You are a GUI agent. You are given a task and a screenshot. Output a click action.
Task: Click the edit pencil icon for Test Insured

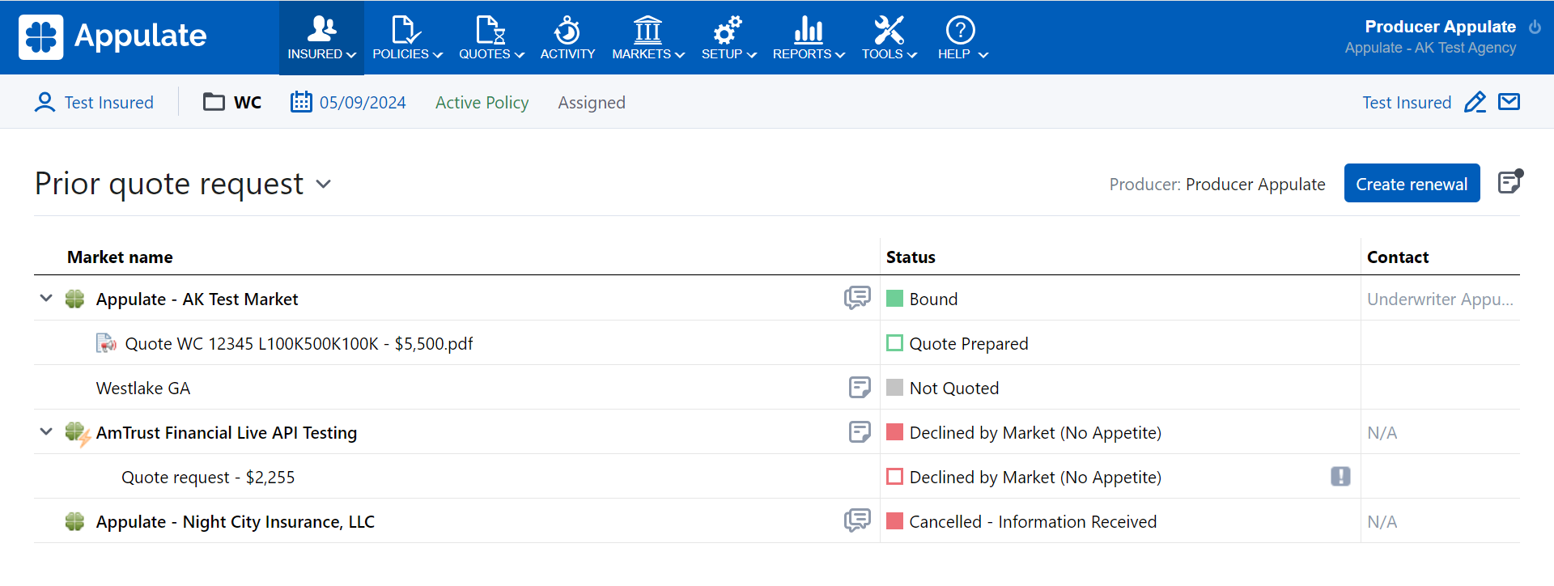tap(1475, 103)
